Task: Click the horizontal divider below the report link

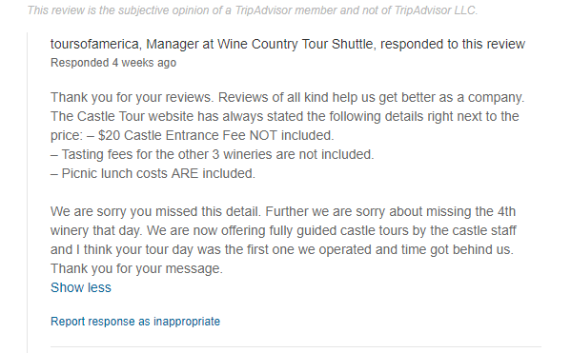Action: [296, 347]
